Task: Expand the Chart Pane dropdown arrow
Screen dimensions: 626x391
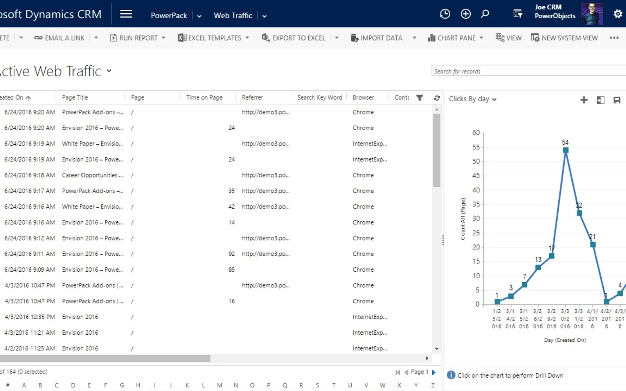Action: [x=481, y=38]
